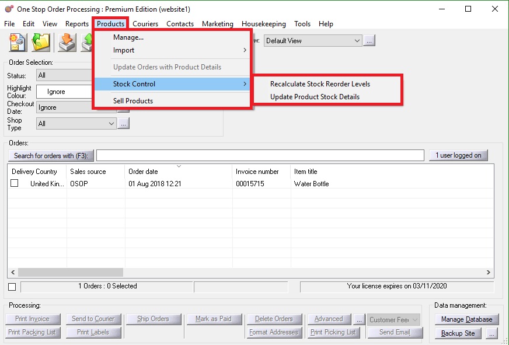Click the Manage Database button
The image size is (509, 345).
(466, 319)
